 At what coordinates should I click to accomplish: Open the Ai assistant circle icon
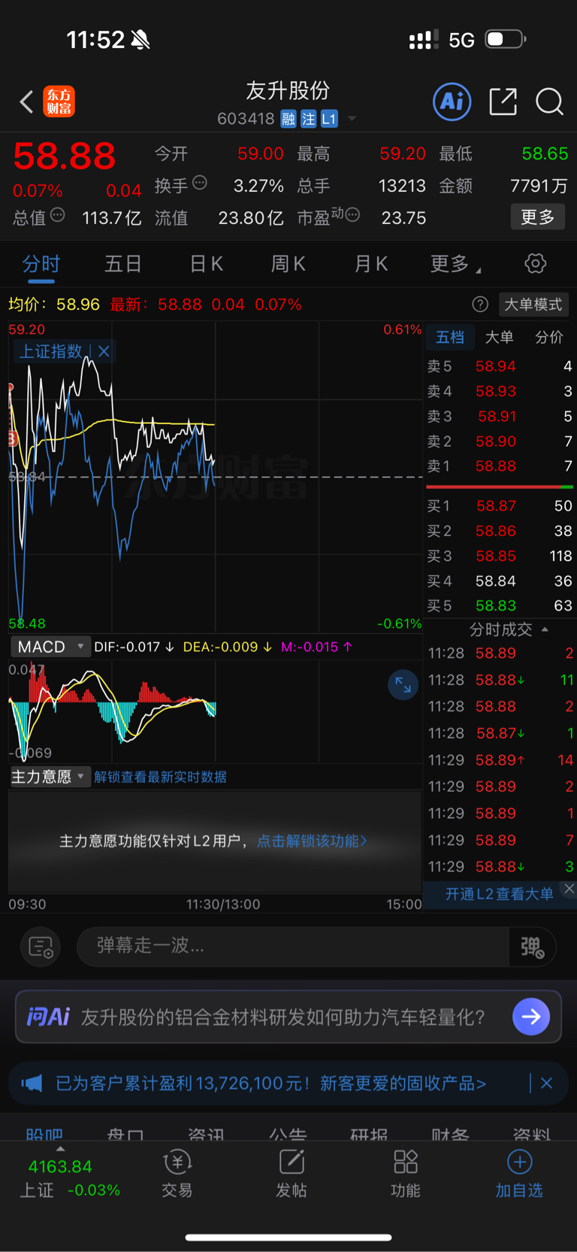(x=452, y=102)
